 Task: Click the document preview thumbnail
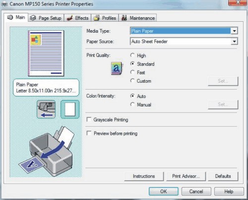pos(46,53)
